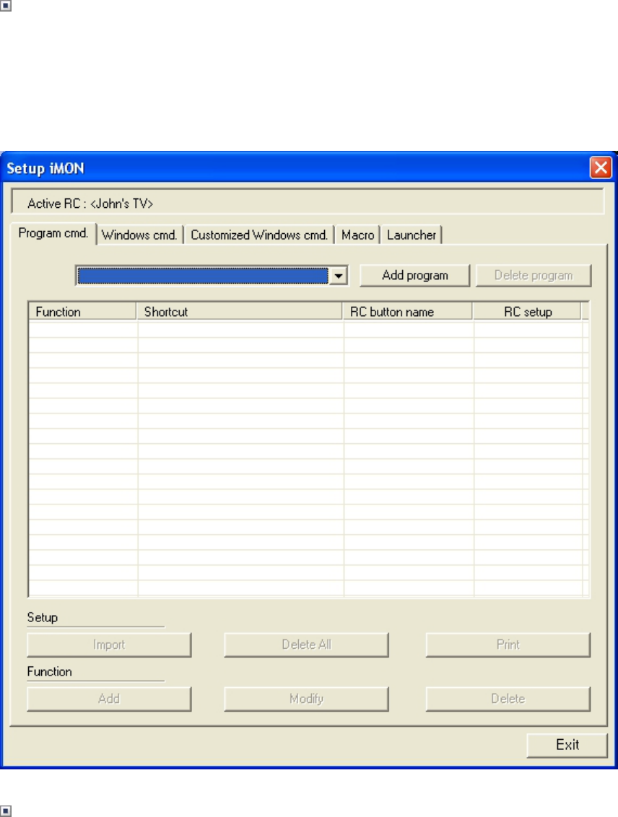
Task: Open the Launcher tab
Action: (411, 235)
